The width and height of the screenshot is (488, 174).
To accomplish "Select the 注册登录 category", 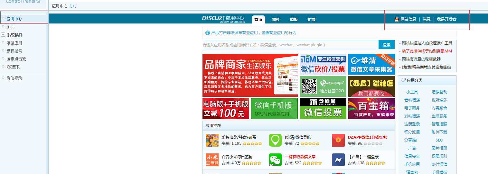I will (412, 124).
